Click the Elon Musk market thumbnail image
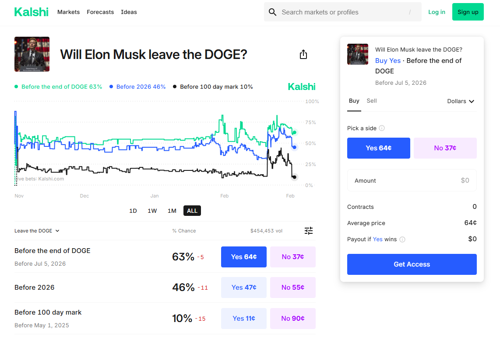The image size is (500, 350). (x=32, y=54)
